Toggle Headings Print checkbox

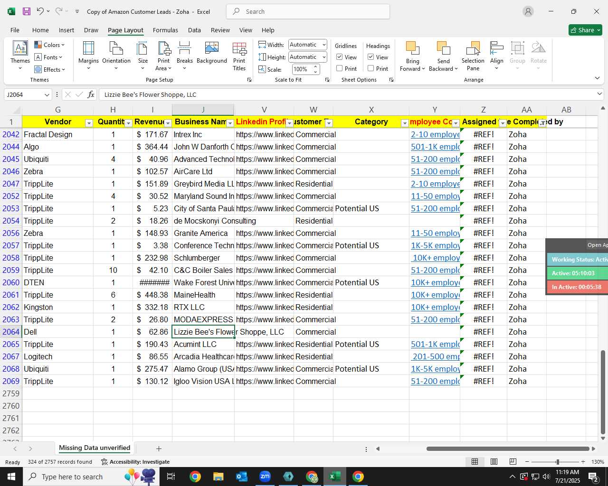(371, 68)
